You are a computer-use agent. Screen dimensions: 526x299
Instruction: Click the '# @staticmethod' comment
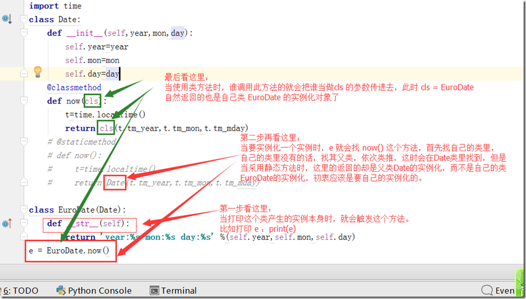(x=81, y=142)
